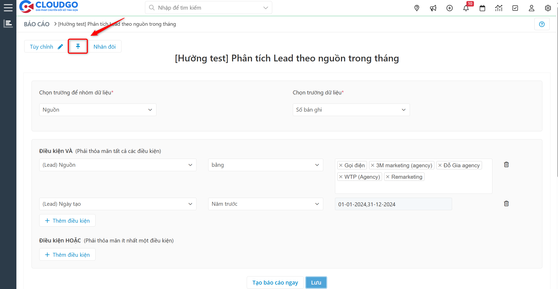Open the hamburger main menu

[8, 8]
